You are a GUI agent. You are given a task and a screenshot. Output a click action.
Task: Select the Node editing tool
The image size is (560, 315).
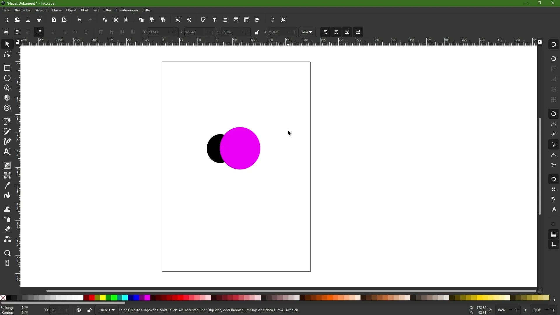7,55
